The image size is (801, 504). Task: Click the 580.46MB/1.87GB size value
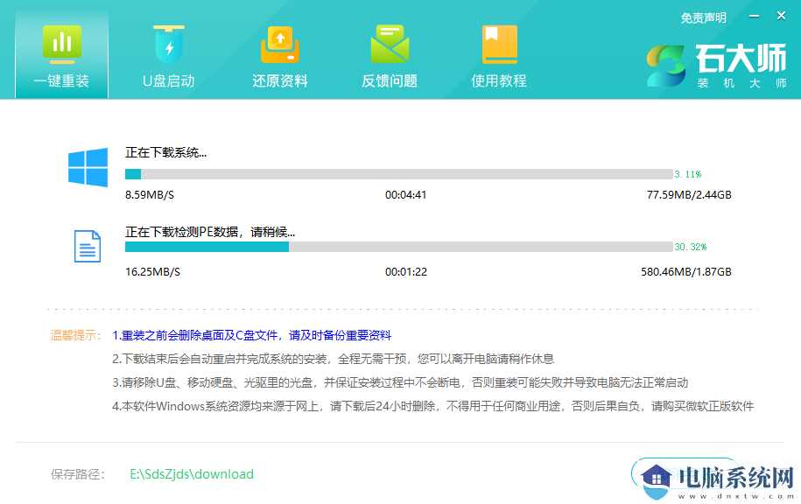coord(686,271)
